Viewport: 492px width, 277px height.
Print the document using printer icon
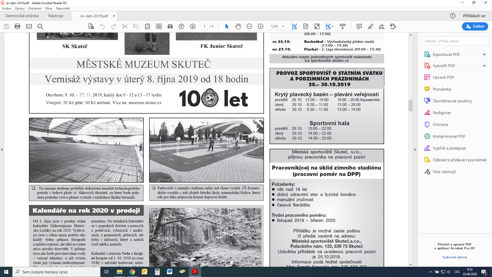(x=17, y=26)
